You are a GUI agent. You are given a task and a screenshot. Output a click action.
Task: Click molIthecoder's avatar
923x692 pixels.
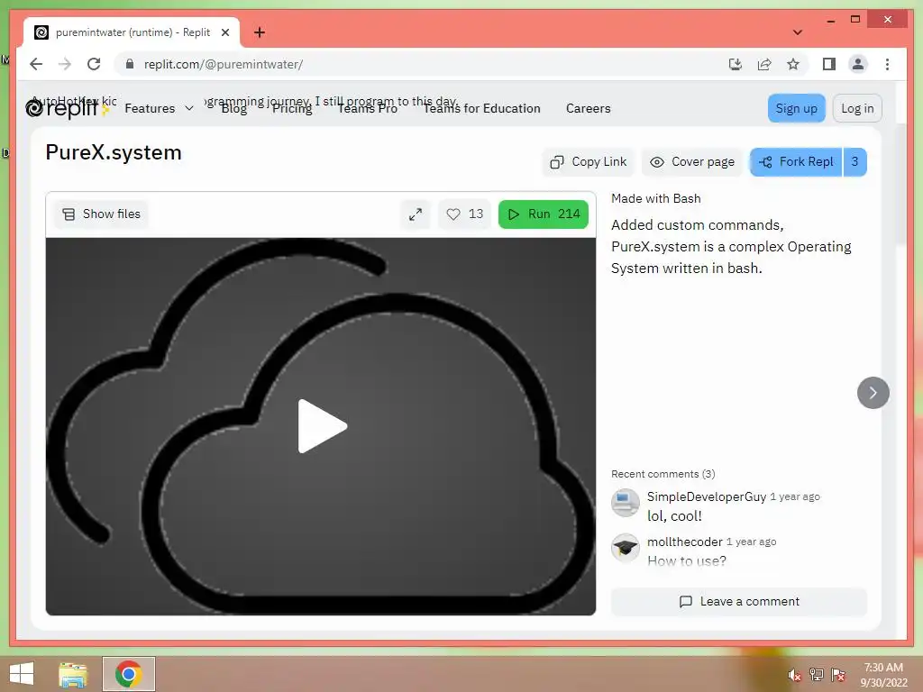point(626,548)
